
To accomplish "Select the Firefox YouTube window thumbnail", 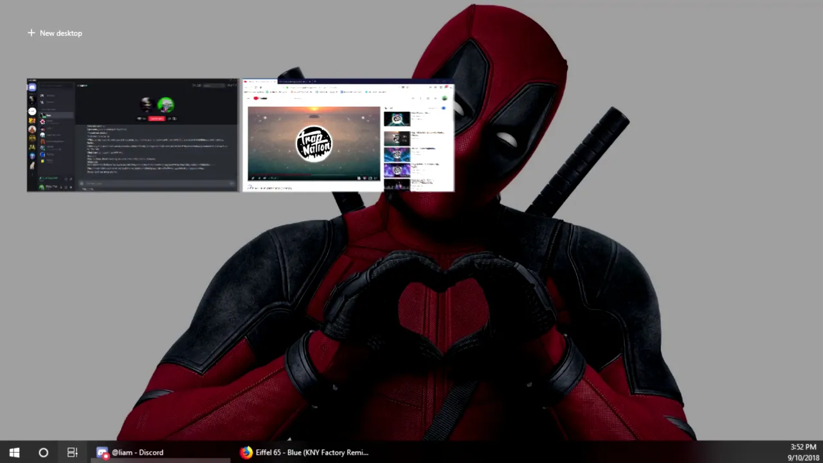I will (x=349, y=135).
